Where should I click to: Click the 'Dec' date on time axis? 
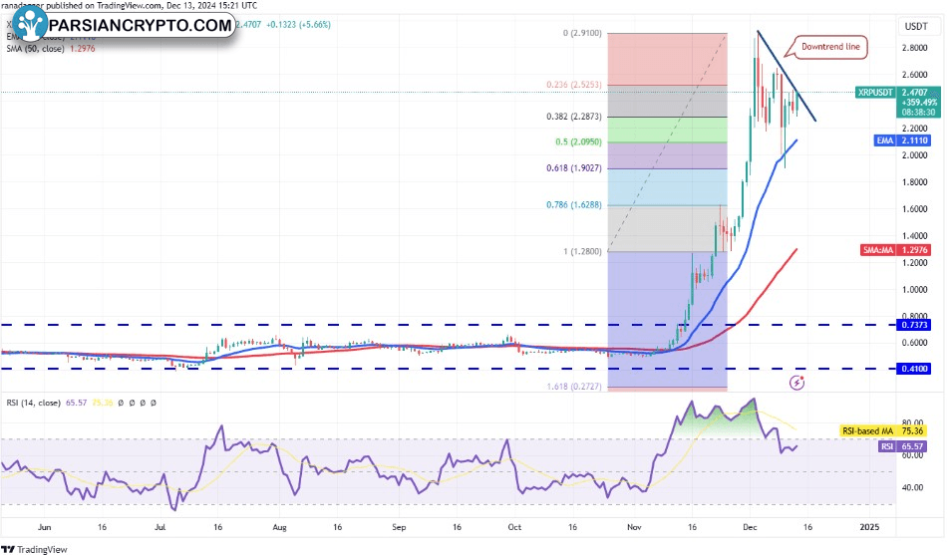click(x=750, y=527)
